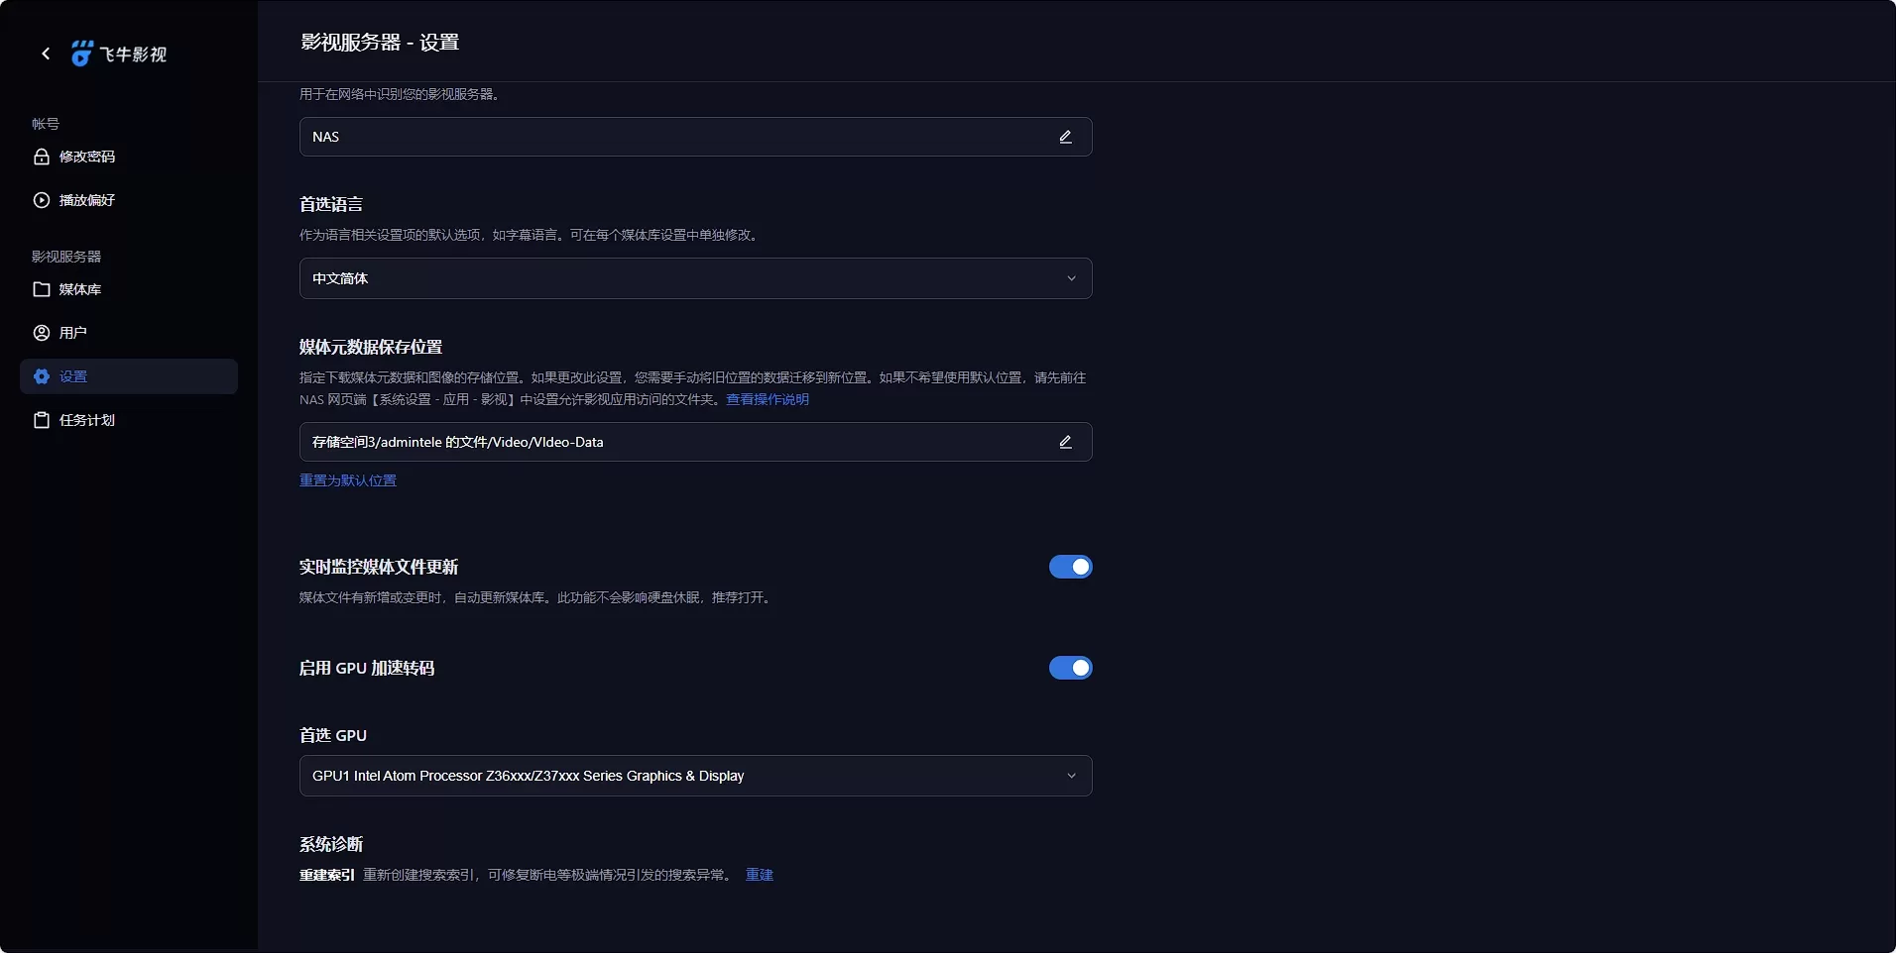Click the pencil icon for metadata path
Viewport: 1896px width, 953px height.
click(x=1066, y=442)
